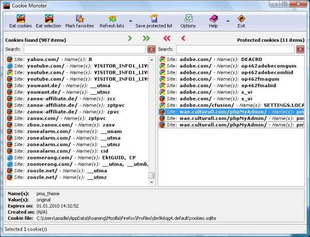Screen dimensions: 310x237
Task: Select the adobe.com op462fmagum cookie
Action: tap(231, 79)
